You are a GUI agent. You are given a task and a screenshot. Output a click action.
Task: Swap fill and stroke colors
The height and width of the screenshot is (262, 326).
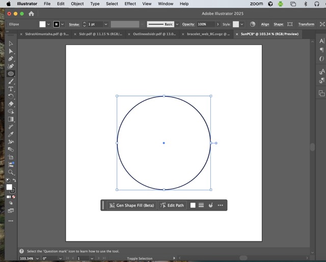click(x=14, y=180)
